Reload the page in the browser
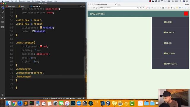The image size is (190, 107). coord(94,8)
